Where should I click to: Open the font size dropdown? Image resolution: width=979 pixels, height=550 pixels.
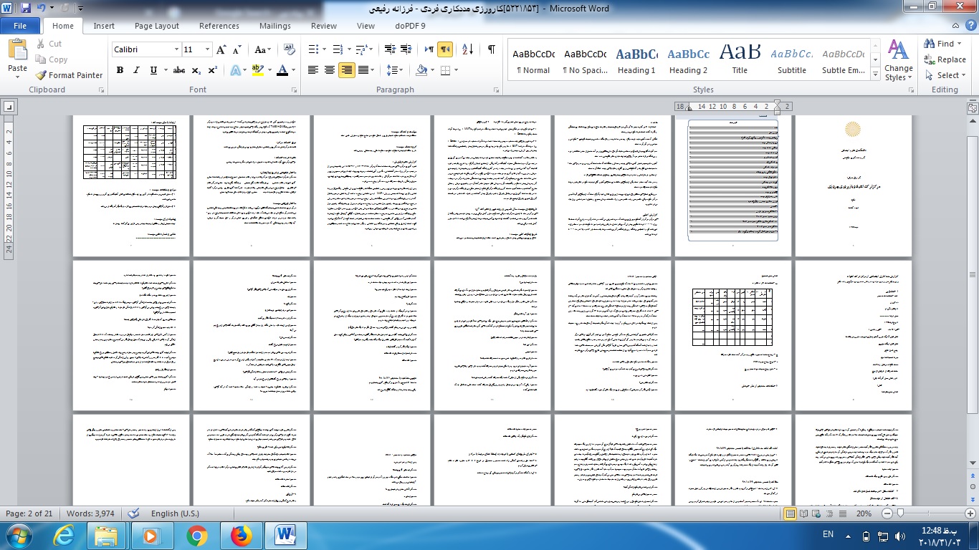pyautogui.click(x=208, y=49)
